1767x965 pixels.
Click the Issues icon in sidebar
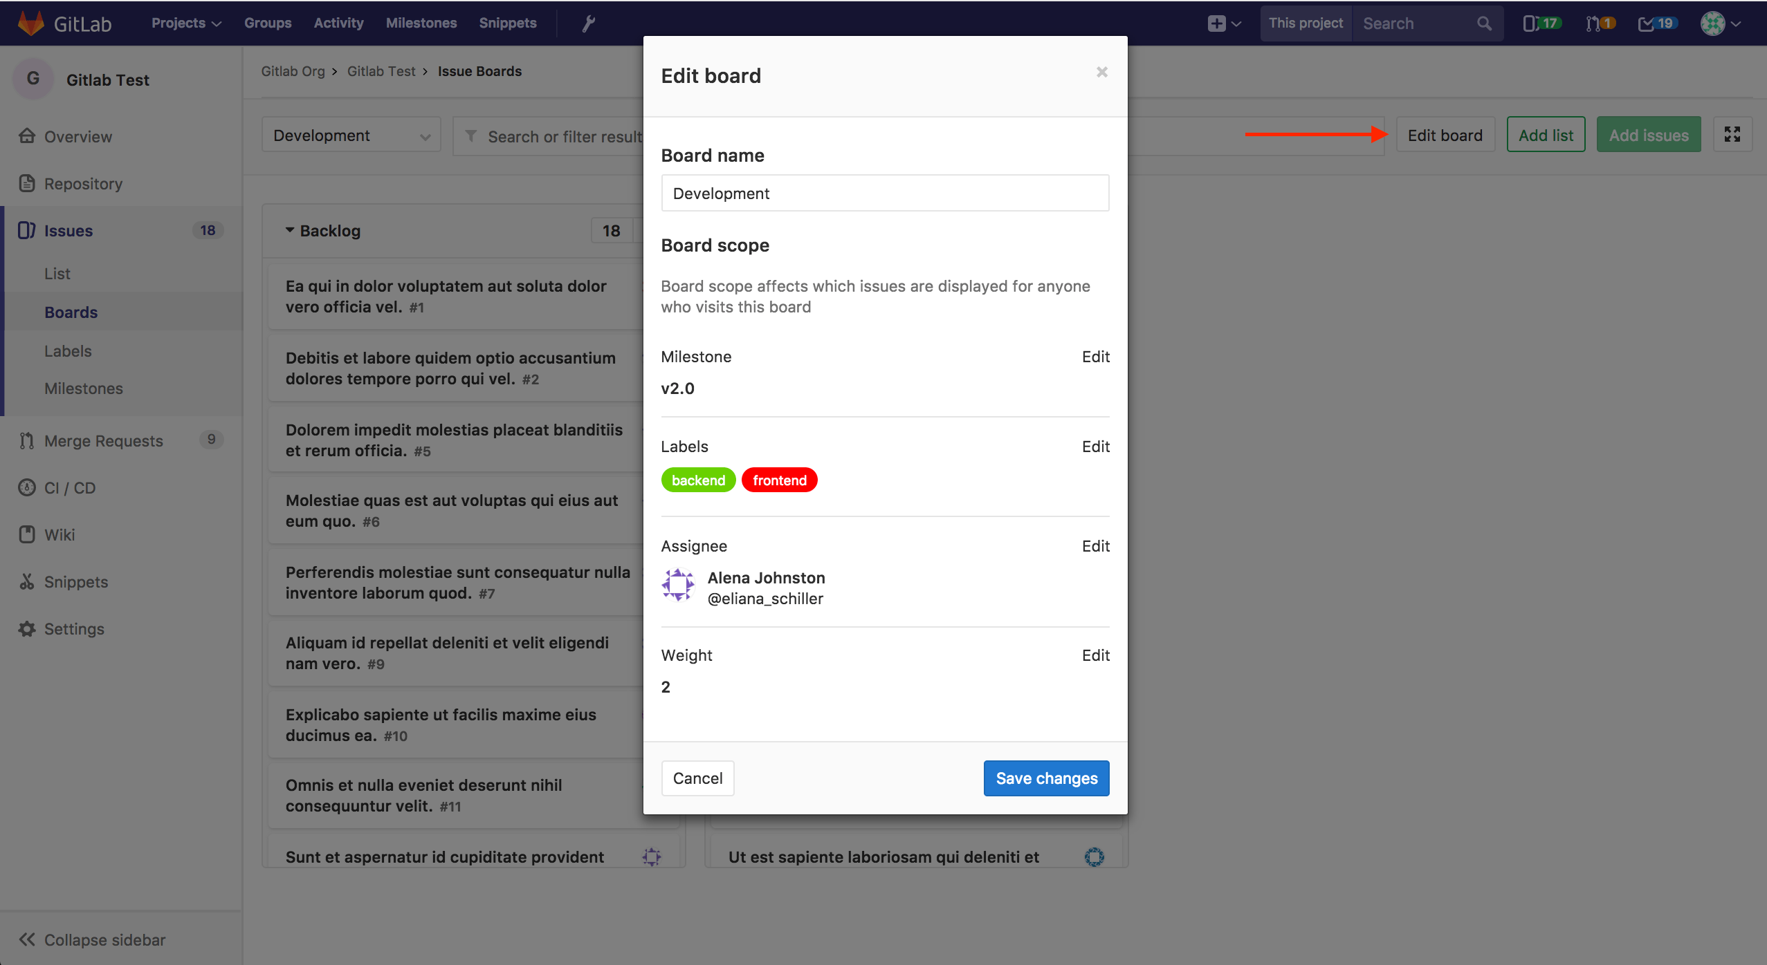26,231
